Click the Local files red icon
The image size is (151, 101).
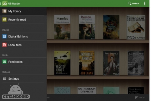coord(4,45)
